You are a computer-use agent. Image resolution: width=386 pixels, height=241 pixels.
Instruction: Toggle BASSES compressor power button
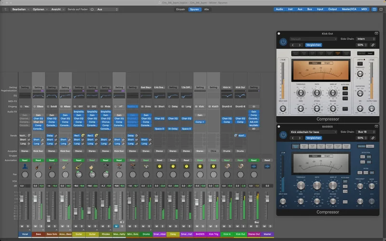(x=283, y=135)
